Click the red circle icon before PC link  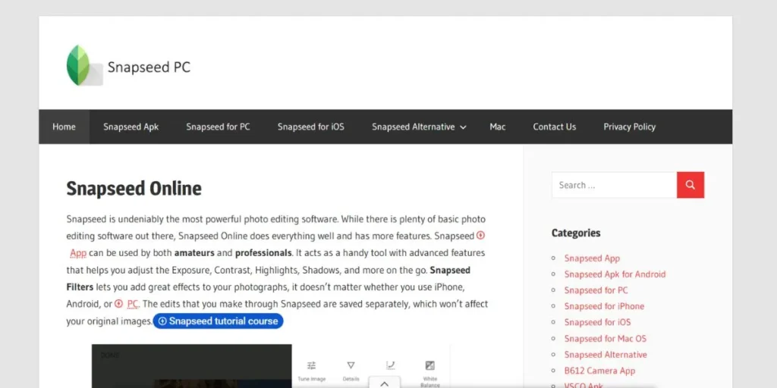pos(118,303)
